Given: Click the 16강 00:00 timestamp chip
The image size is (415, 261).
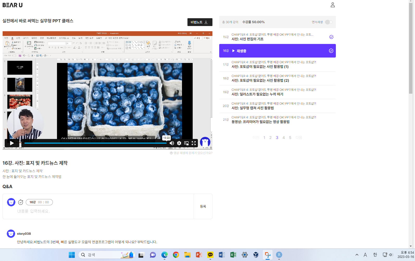Looking at the screenshot, I should [39, 202].
